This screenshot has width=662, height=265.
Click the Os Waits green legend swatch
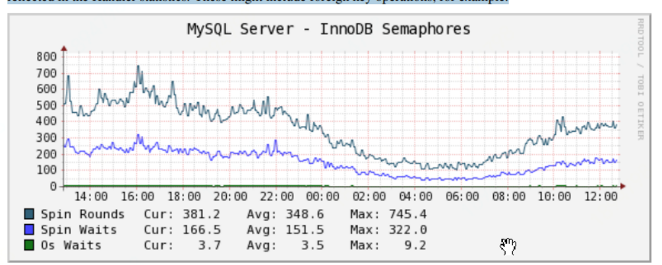tap(29, 245)
